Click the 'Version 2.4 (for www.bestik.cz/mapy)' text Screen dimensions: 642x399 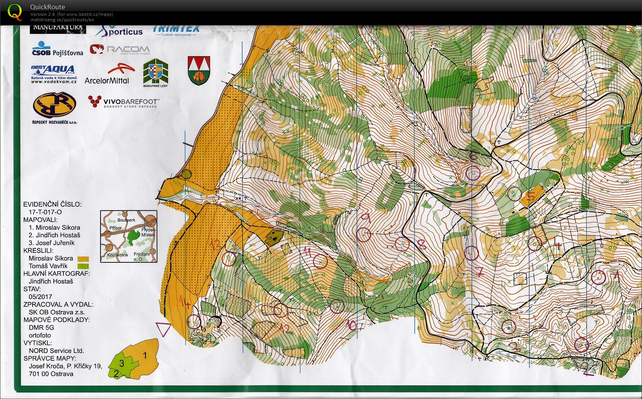point(72,14)
